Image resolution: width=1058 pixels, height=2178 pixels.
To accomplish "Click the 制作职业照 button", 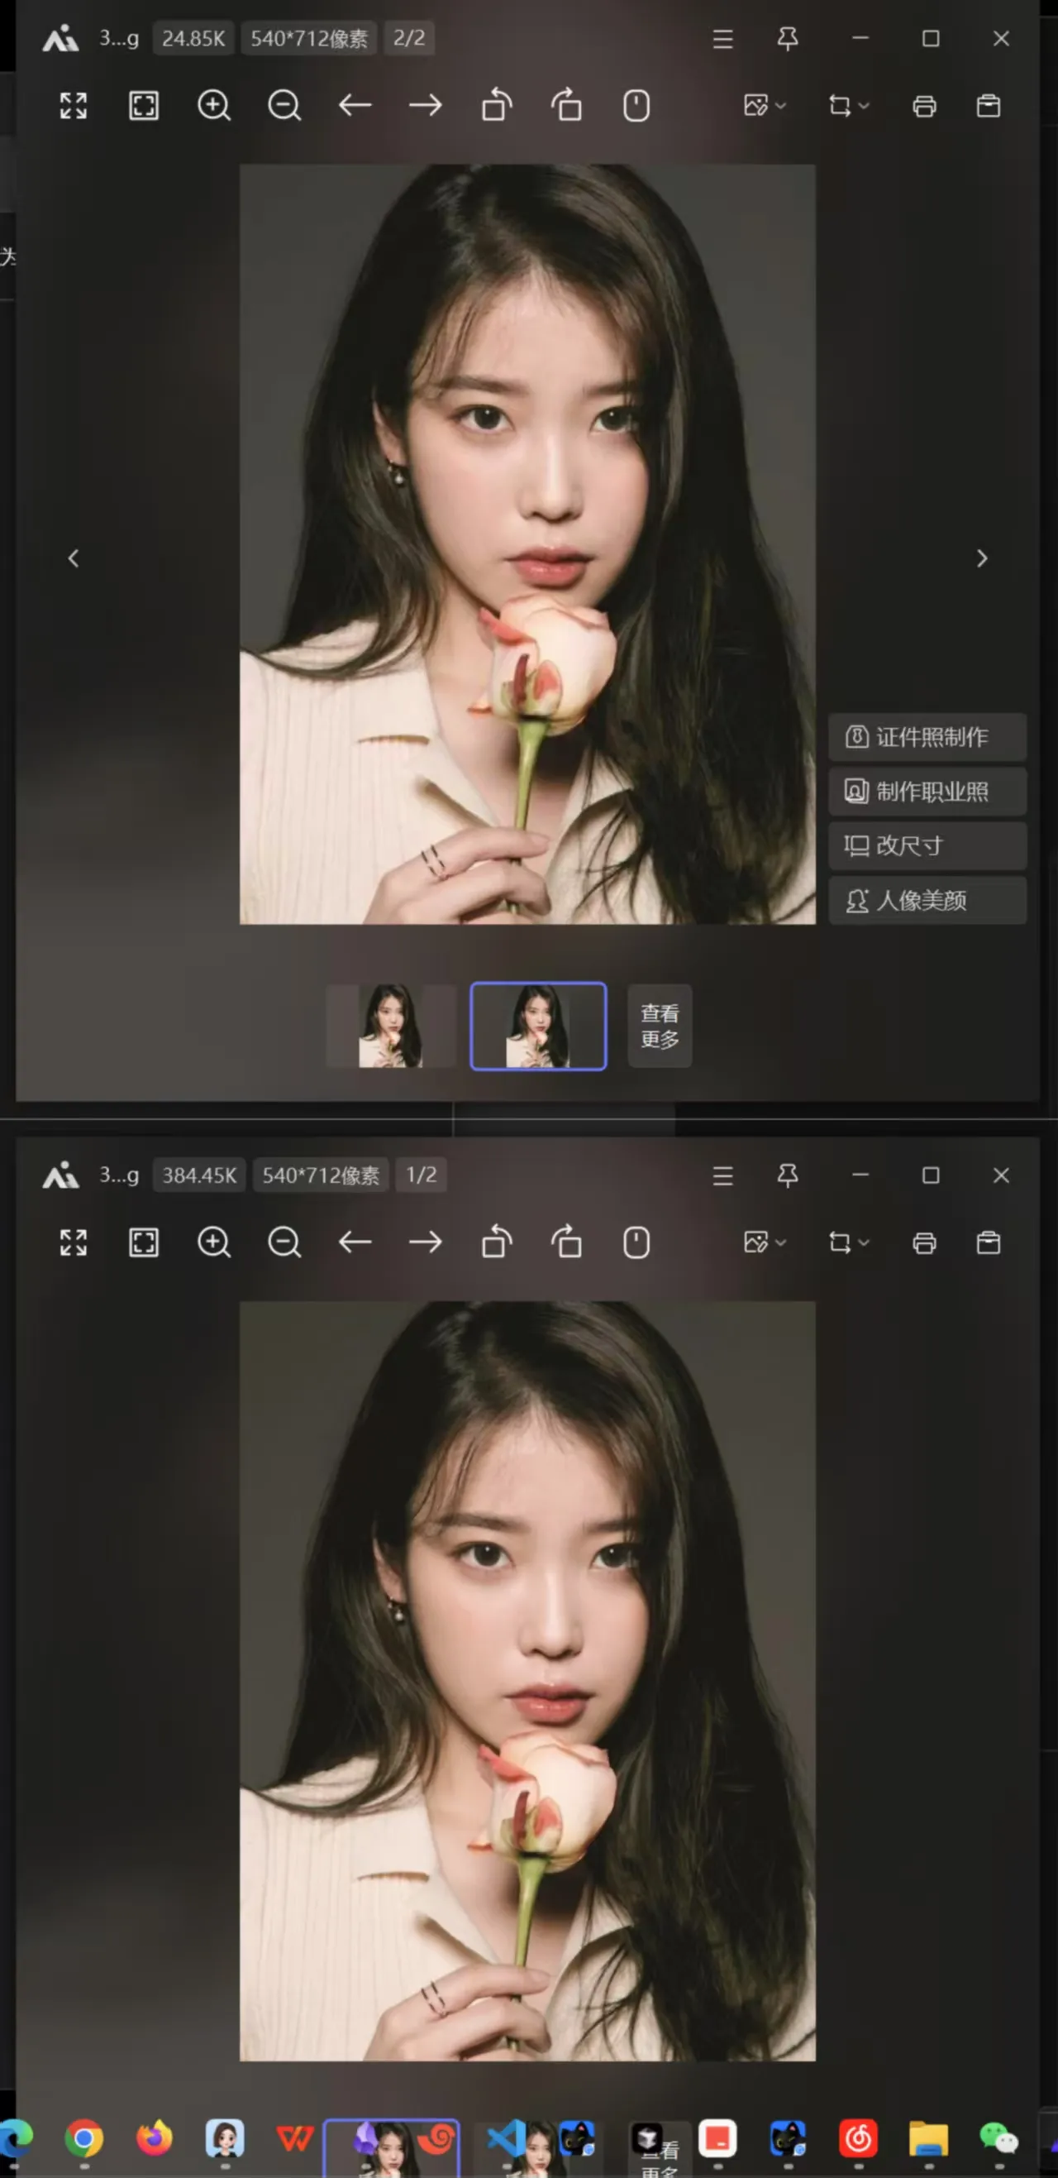I will coord(928,792).
